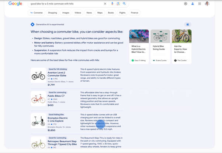Open the account profile picture

(x=207, y=4)
